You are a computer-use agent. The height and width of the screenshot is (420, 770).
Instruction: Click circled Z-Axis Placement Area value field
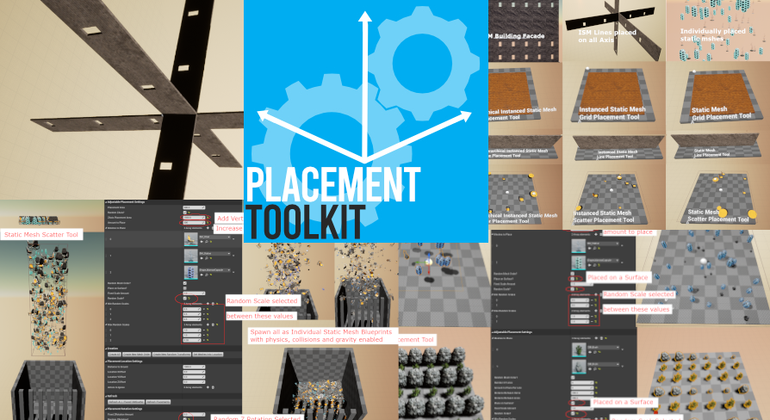[x=194, y=218]
